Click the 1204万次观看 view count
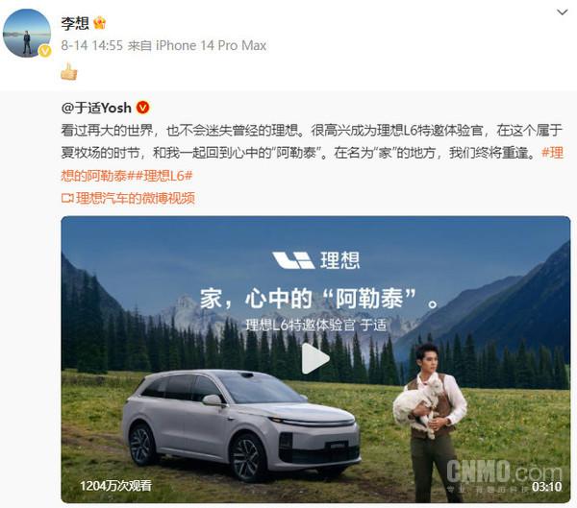The image size is (577, 508). [x=116, y=486]
